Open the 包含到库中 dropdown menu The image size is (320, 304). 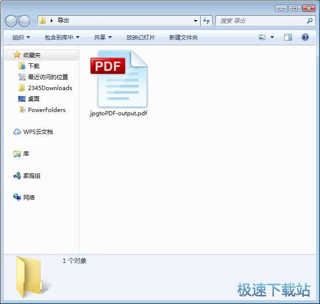pos(62,38)
